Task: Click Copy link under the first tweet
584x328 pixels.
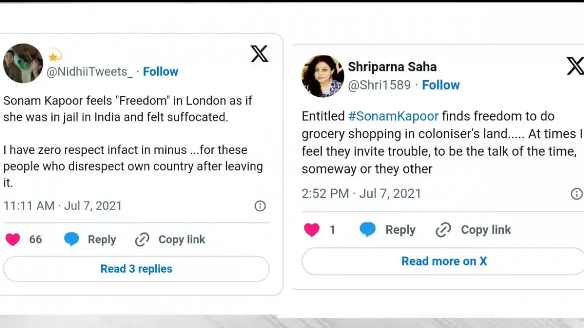Action: [182, 239]
